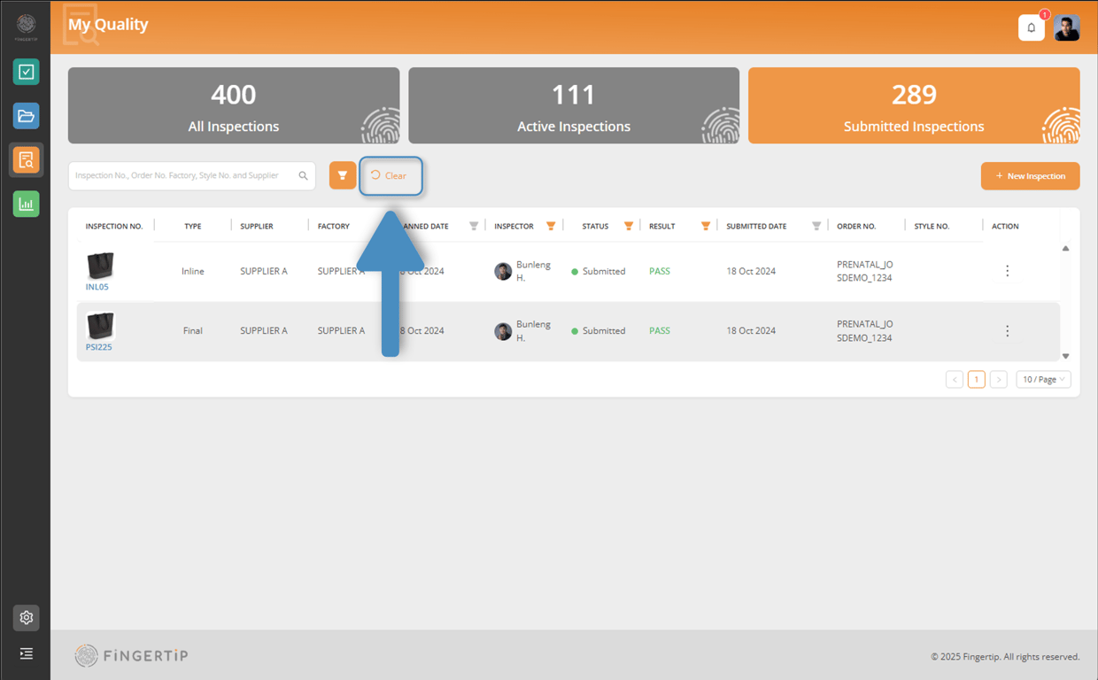Image resolution: width=1098 pixels, height=680 pixels.
Task: Select page 1 in pagination
Action: [x=977, y=379]
